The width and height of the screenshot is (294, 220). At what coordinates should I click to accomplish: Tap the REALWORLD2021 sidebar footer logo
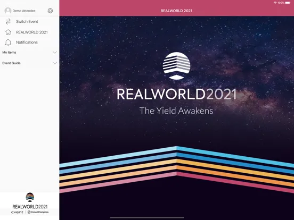pos(30,201)
